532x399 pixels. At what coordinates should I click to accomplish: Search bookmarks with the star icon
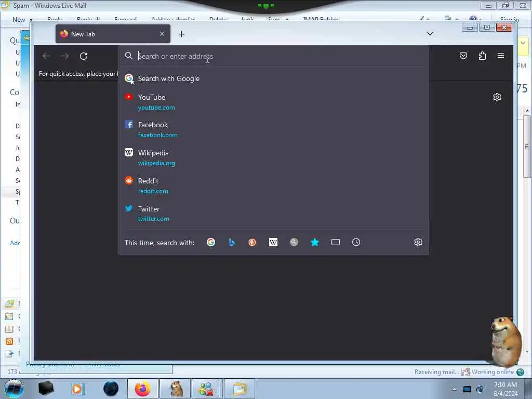pos(315,242)
